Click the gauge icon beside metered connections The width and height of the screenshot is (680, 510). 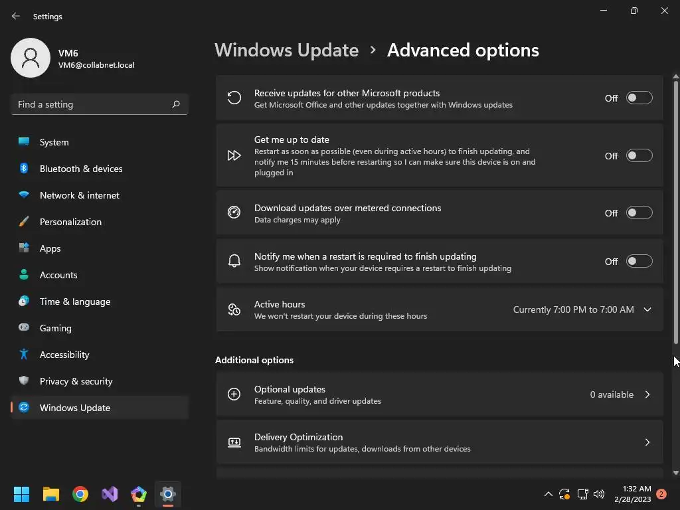[234, 212]
